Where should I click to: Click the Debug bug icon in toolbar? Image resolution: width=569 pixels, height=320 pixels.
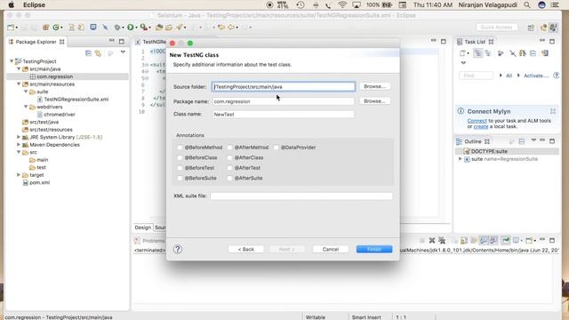tap(116, 28)
